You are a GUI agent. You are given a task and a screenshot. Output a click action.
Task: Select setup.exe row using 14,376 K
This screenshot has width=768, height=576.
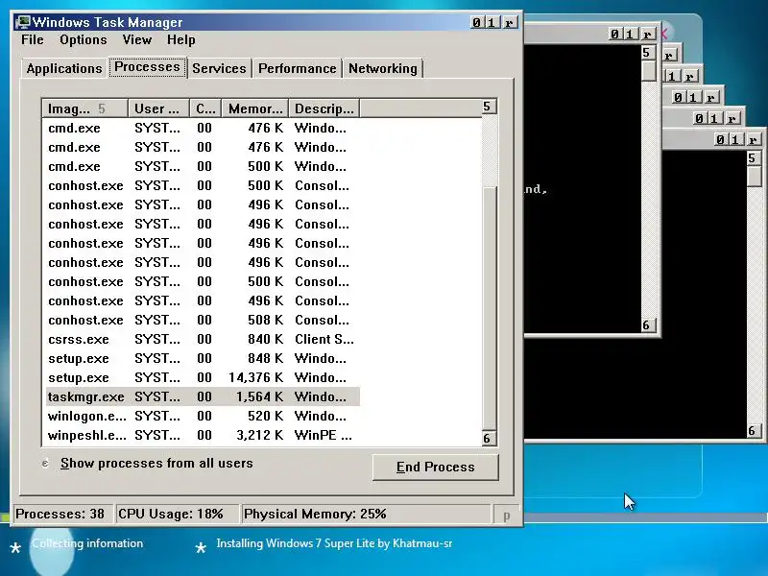pyautogui.click(x=203, y=377)
